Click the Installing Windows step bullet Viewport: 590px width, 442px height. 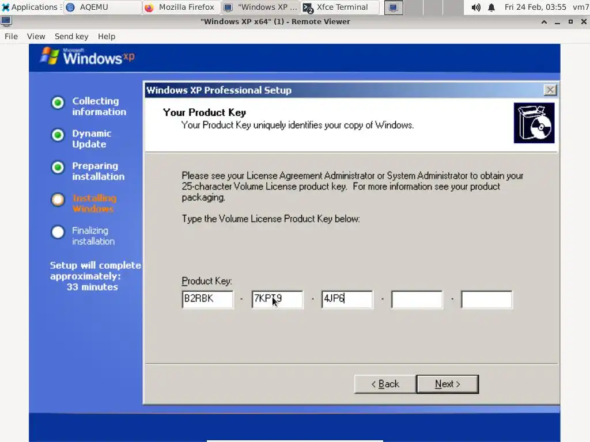pos(58,200)
